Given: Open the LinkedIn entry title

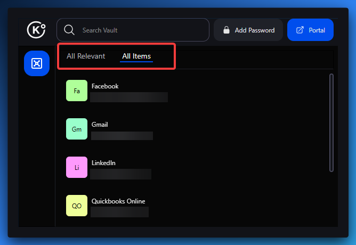Looking at the screenshot, I should (103, 163).
